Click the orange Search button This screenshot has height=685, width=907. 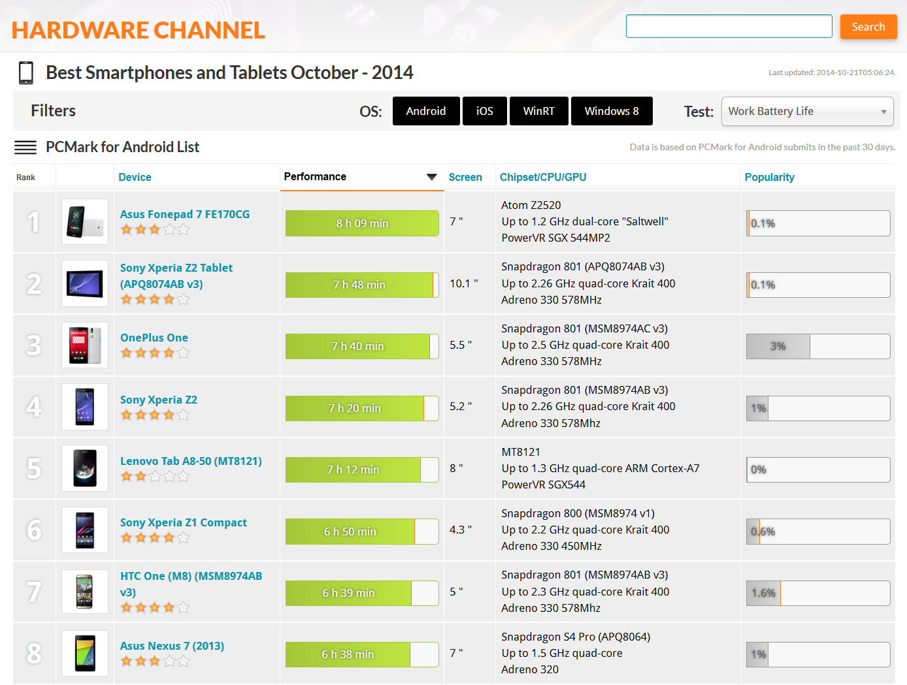click(868, 27)
